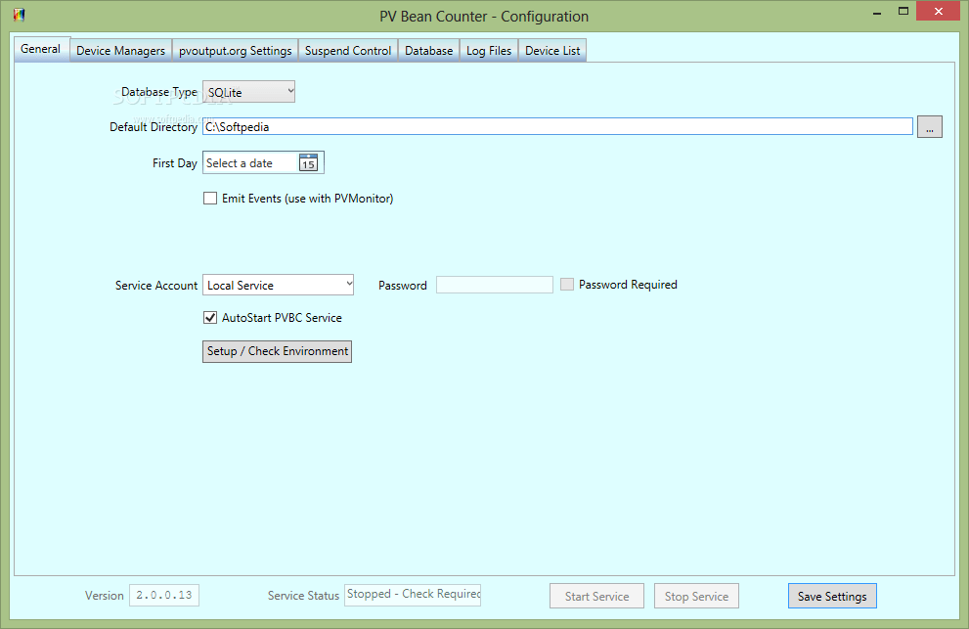
Task: Click Setup / Check Environment
Action: pyautogui.click(x=277, y=351)
